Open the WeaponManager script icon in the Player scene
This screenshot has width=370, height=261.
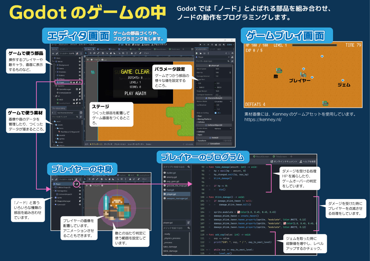coord(80,201)
